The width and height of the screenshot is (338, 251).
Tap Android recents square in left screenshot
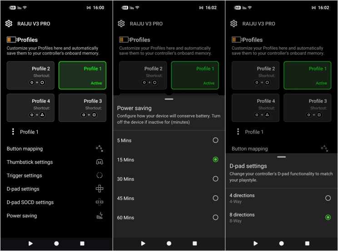[82, 243]
